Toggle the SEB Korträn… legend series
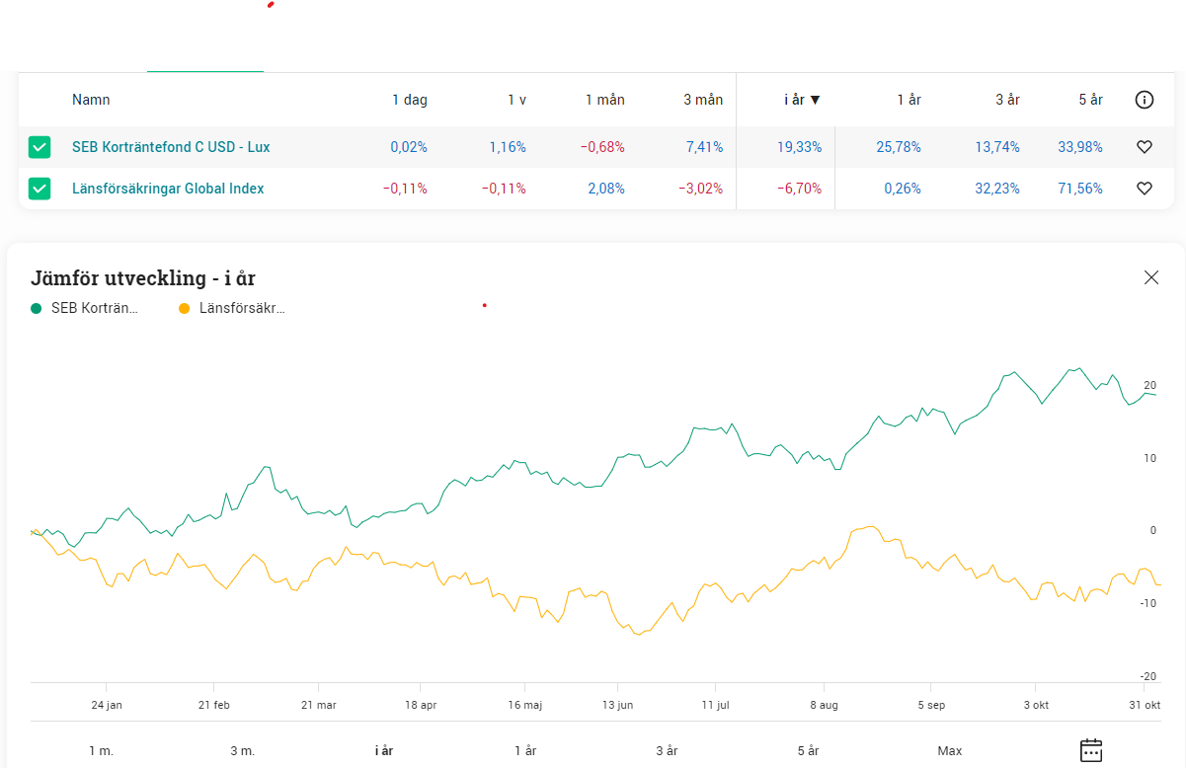The height and width of the screenshot is (768, 1186). coord(85,308)
